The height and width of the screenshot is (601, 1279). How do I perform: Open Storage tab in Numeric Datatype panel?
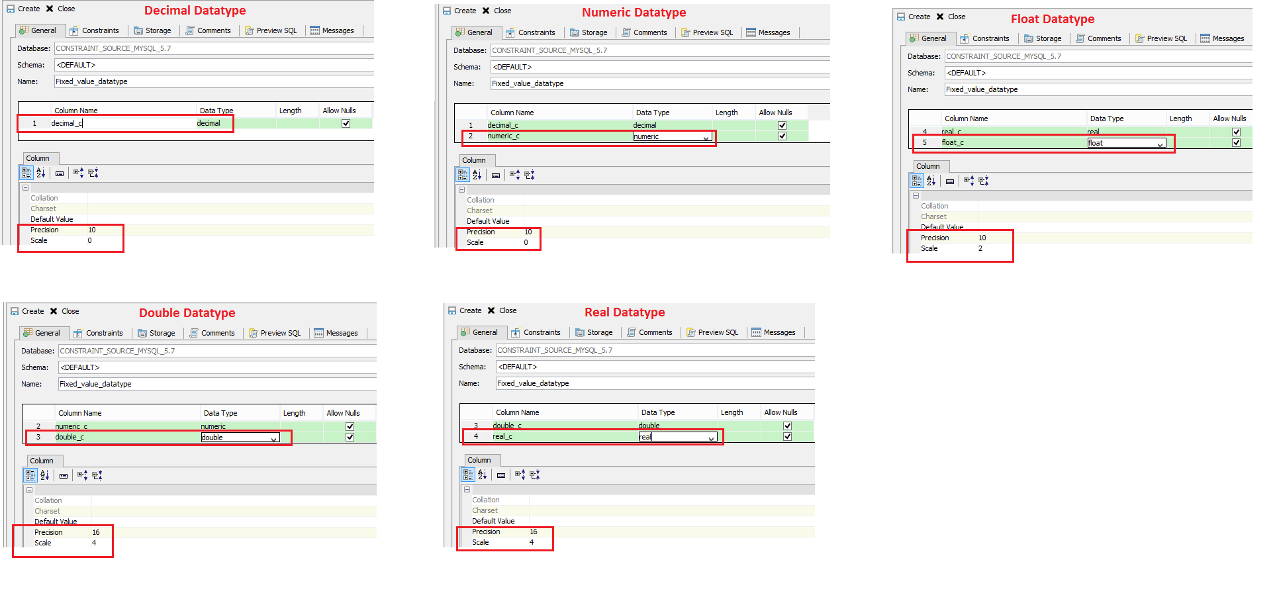point(589,32)
